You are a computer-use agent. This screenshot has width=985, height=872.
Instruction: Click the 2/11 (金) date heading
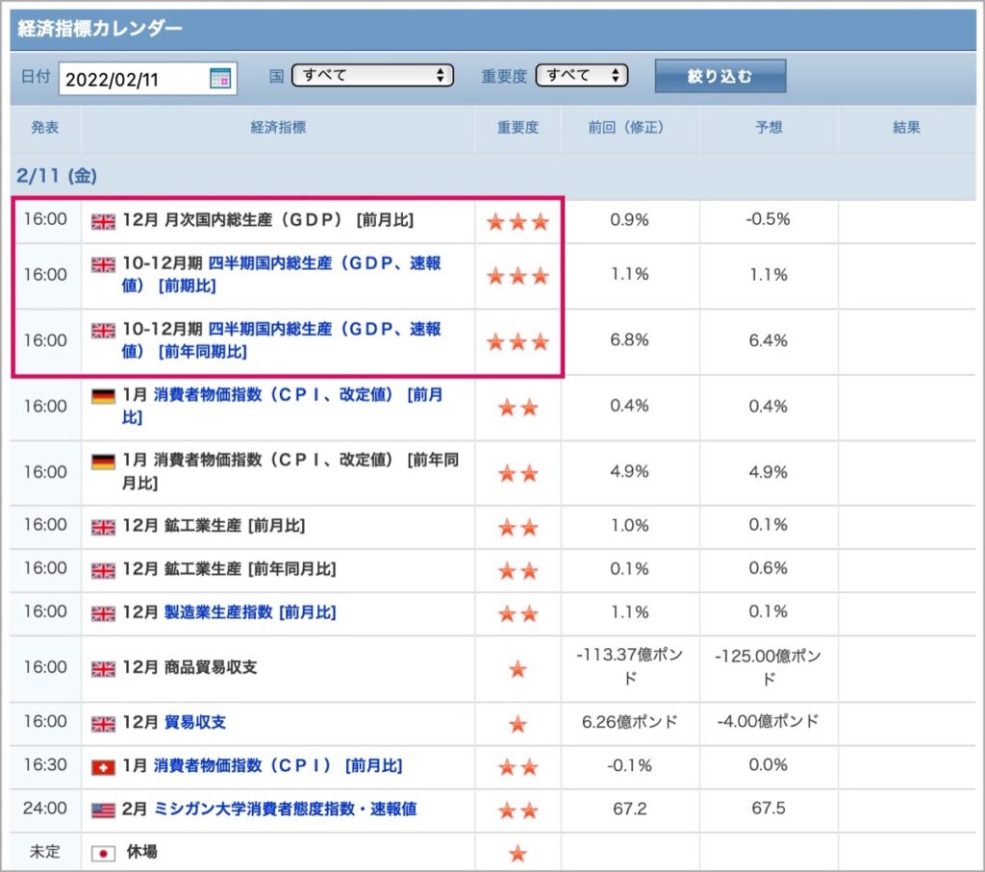tap(57, 176)
